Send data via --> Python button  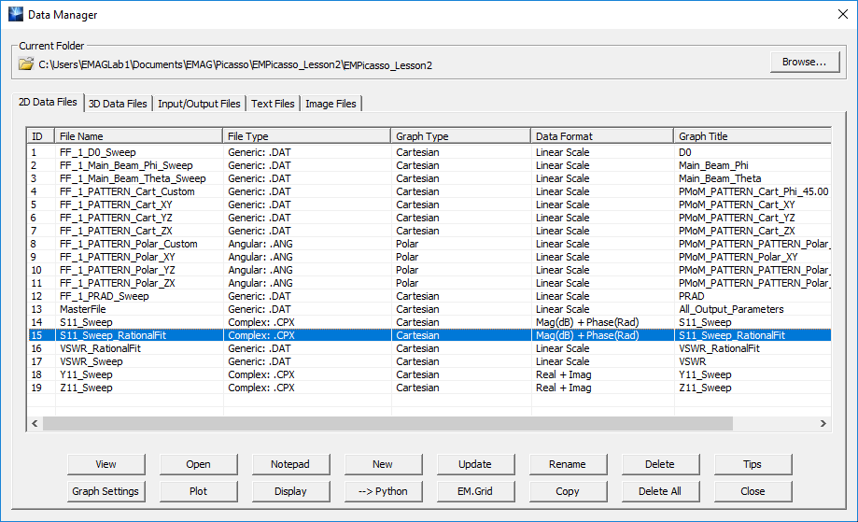click(x=383, y=491)
